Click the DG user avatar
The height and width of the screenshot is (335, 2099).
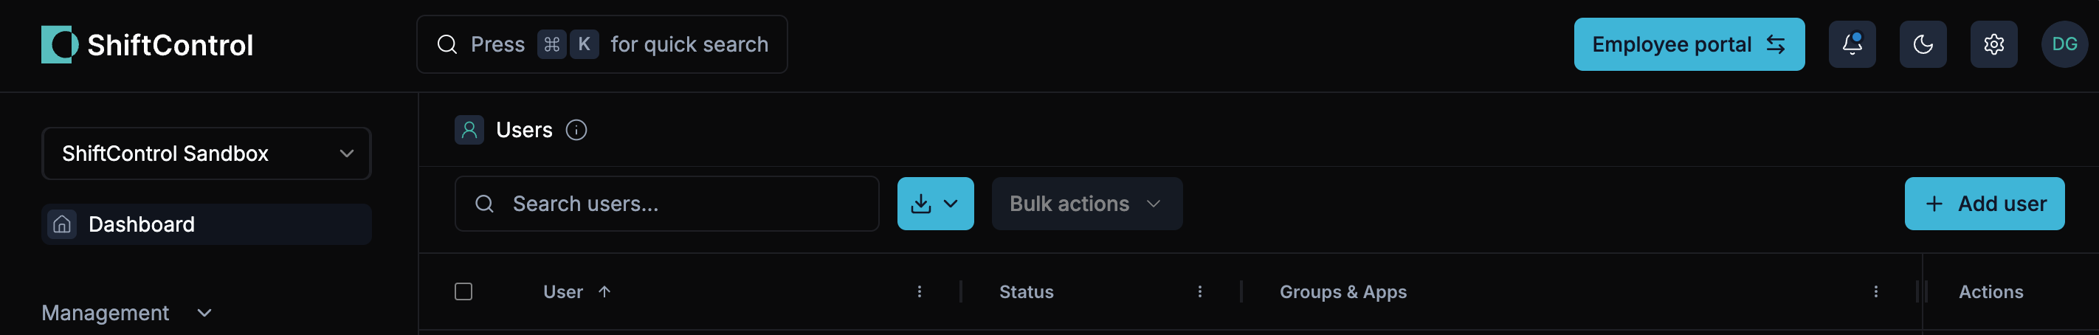[2064, 44]
